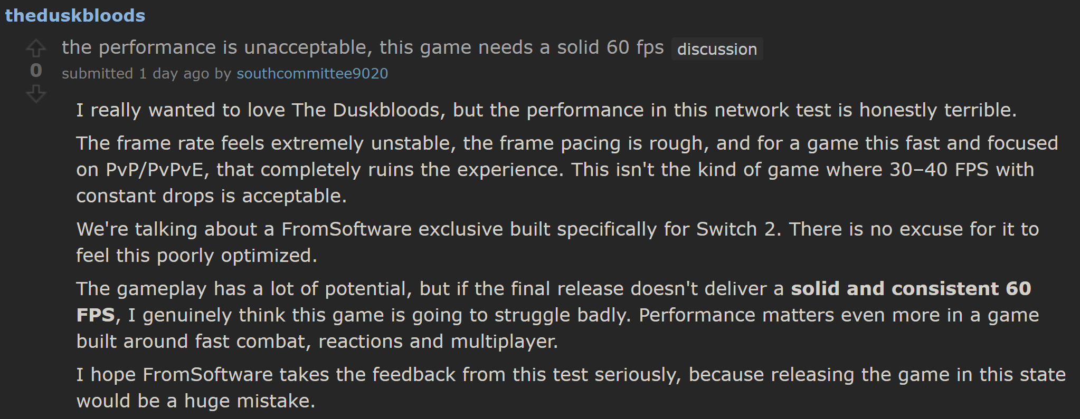Click the line starting 'We're talking about a FromSoftware'

[557, 242]
